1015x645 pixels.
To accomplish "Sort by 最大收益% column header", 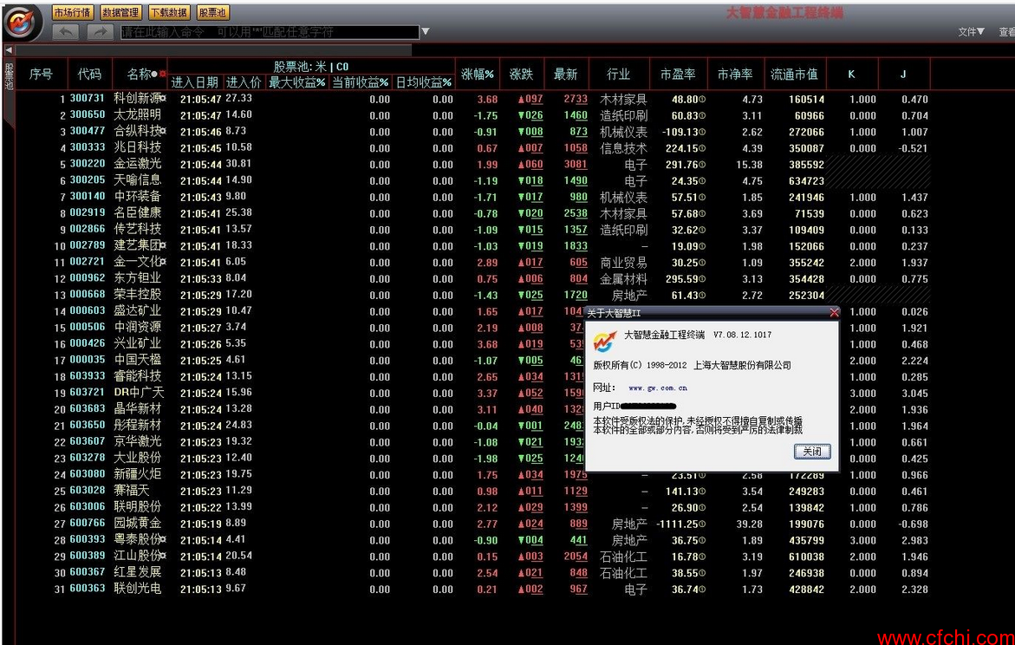I will point(297,82).
